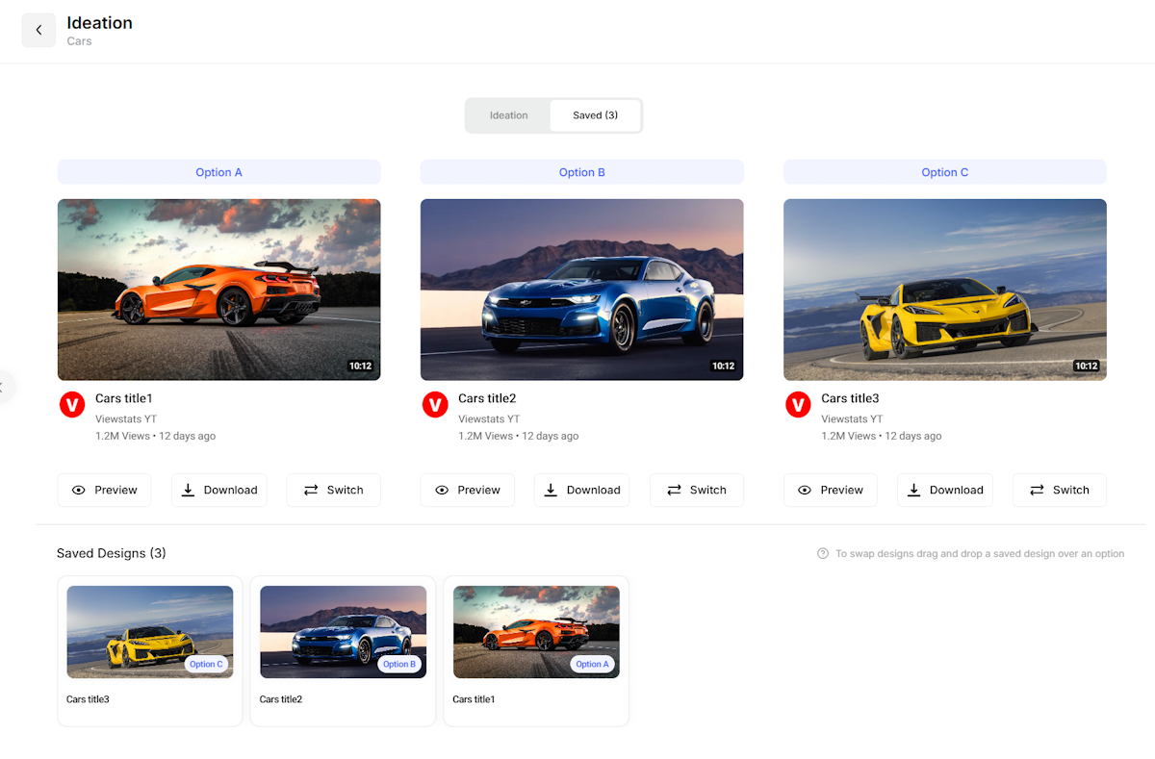This screenshot has width=1155, height=759.
Task: Switch to the Ideation tab
Action: pyautogui.click(x=508, y=115)
